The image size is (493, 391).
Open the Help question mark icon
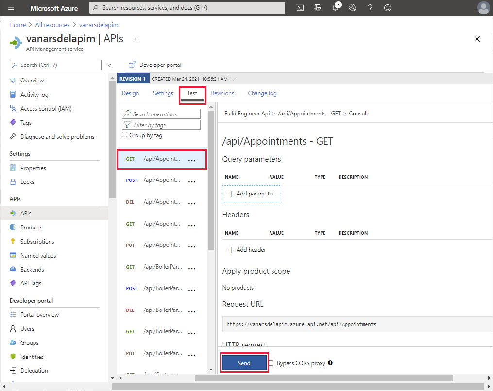click(x=370, y=8)
